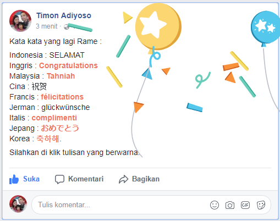280x221 pixels.
Task: Attach a photo with camera icon
Action: 230,205
